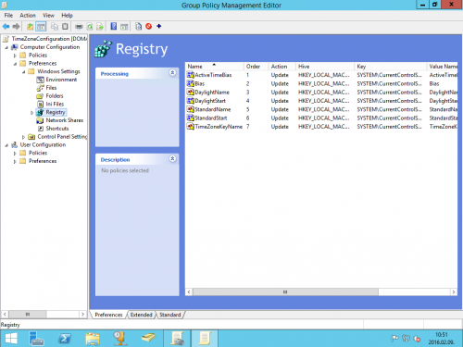463x347 pixels.
Task: Sort by the Order column header
Action: tap(257, 67)
